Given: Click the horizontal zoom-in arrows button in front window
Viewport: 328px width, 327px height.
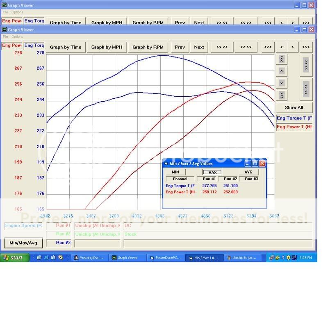Looking at the screenshot, I should pos(222,47).
